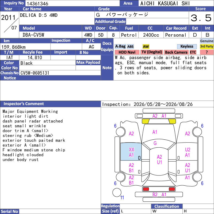Screen dimensions: 214x214
Task: Click the A1 mark on the hood
Action: click(x=155, y=132)
